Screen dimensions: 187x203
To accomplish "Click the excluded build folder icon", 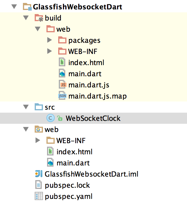I will tap(39, 18).
